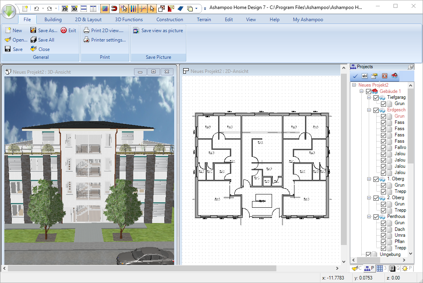Click the Save view as picture button
The image size is (423, 283).
(x=158, y=30)
